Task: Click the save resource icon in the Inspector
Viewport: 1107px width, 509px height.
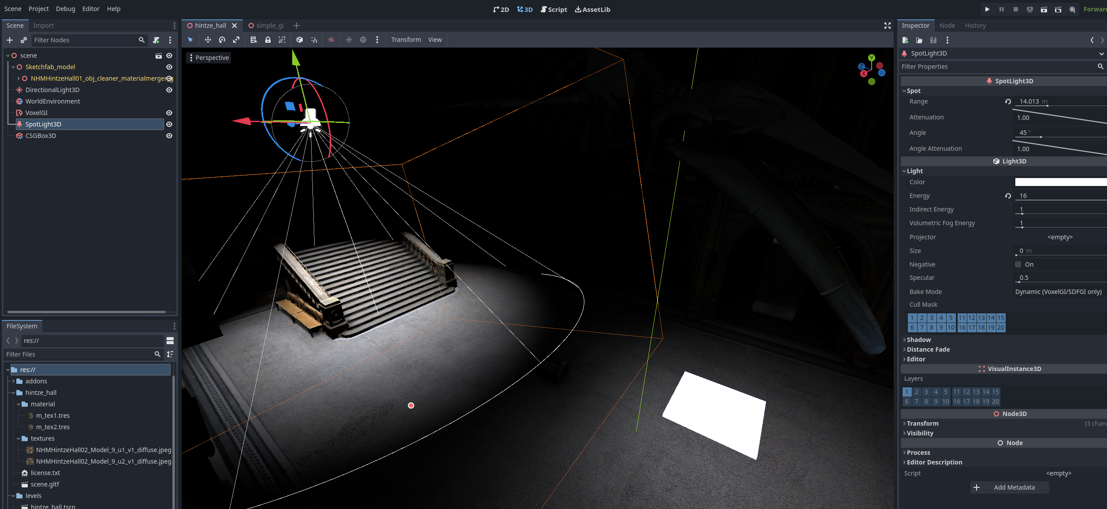Action: pos(933,40)
